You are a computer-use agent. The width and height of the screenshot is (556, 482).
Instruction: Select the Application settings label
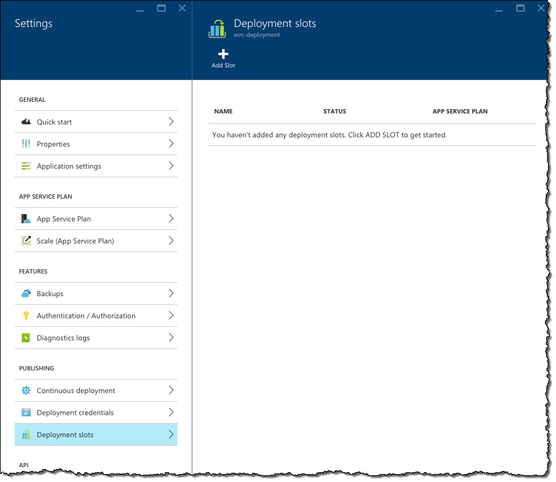click(69, 167)
